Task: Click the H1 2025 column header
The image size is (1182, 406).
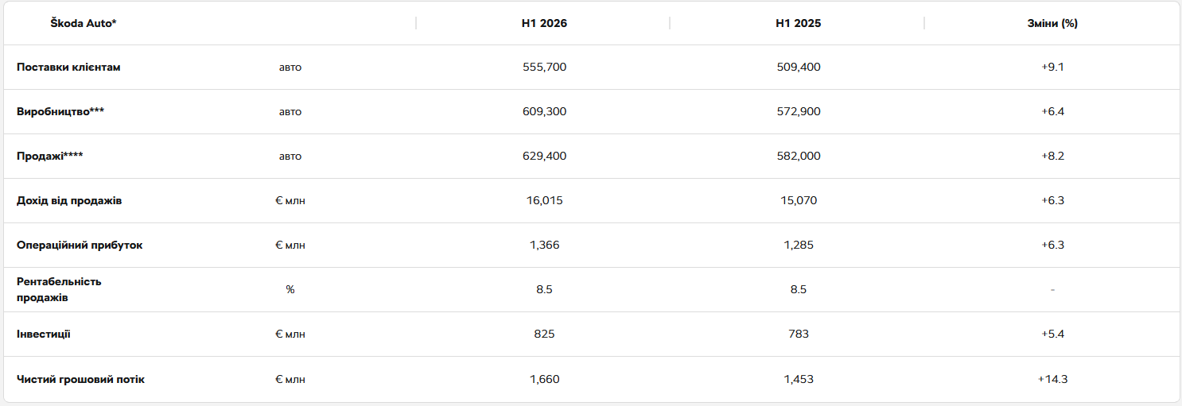Action: (799, 23)
